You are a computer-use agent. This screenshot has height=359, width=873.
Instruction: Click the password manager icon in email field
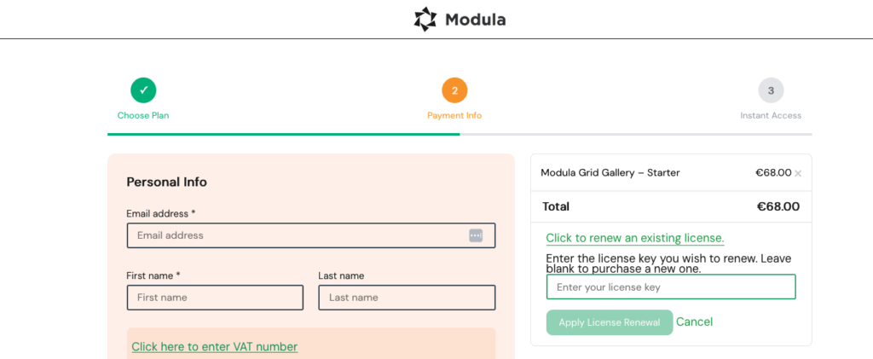[476, 235]
